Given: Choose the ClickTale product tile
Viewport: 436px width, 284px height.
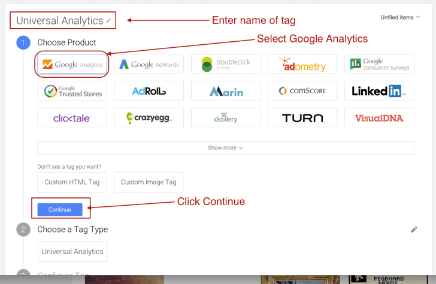Looking at the screenshot, I should (72, 118).
